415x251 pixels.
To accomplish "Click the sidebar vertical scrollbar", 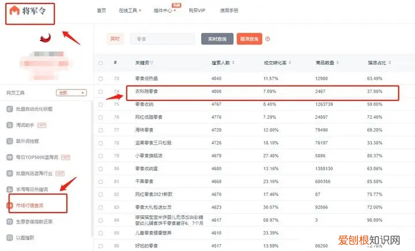I will [x=92, y=169].
